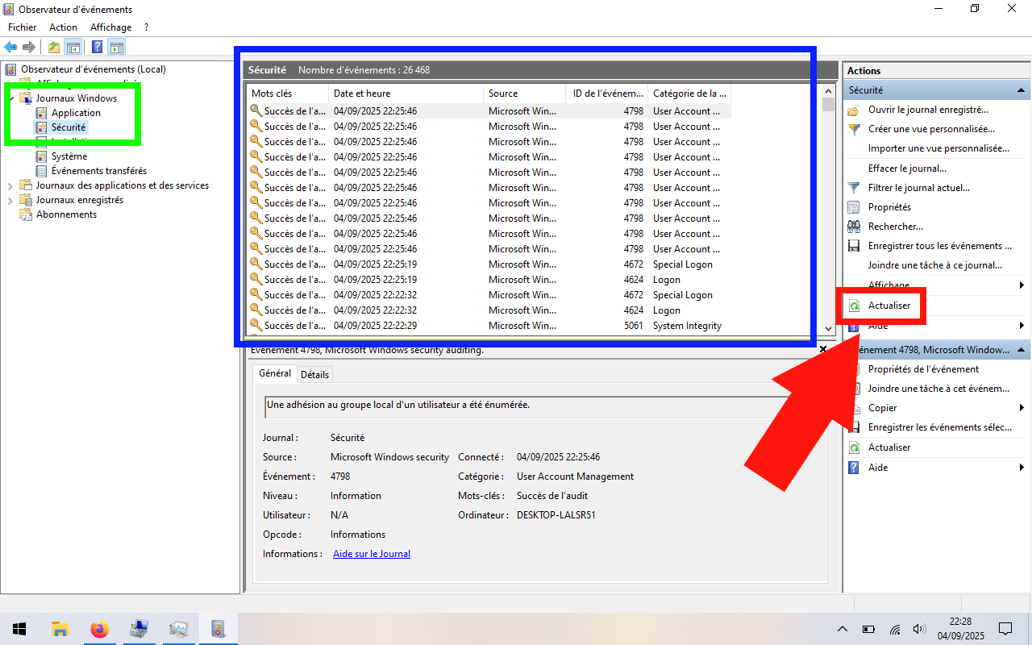Click Effacer le journal...

[907, 169]
